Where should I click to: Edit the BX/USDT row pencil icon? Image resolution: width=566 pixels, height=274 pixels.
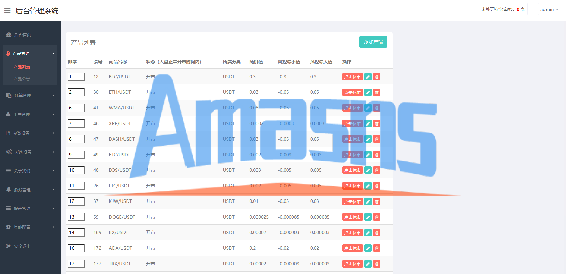pos(368,233)
